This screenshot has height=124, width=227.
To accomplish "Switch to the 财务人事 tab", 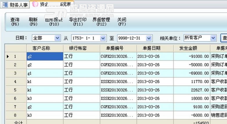I will [x=15, y=5].
